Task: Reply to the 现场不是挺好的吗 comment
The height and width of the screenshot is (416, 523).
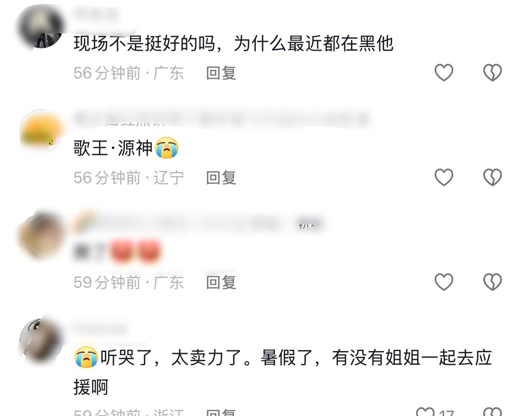Action: tap(221, 73)
